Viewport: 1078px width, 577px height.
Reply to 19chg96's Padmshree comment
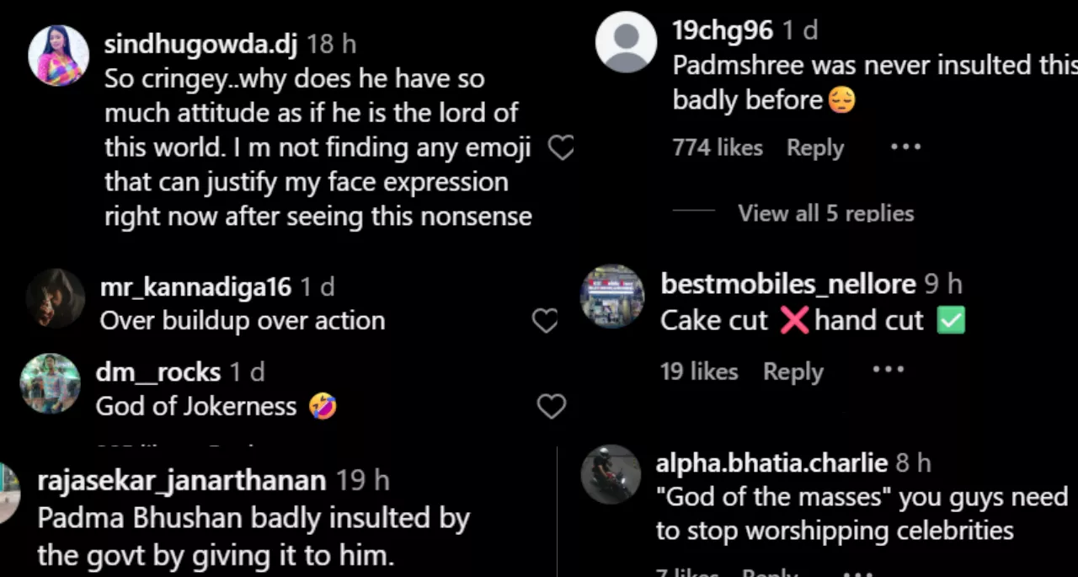[x=814, y=148]
